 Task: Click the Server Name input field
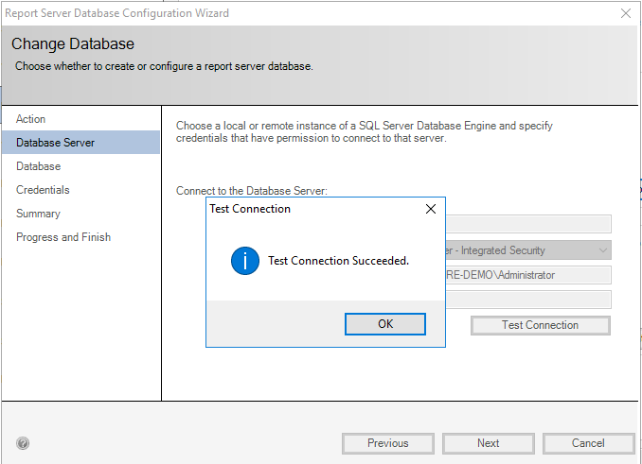[x=528, y=224]
